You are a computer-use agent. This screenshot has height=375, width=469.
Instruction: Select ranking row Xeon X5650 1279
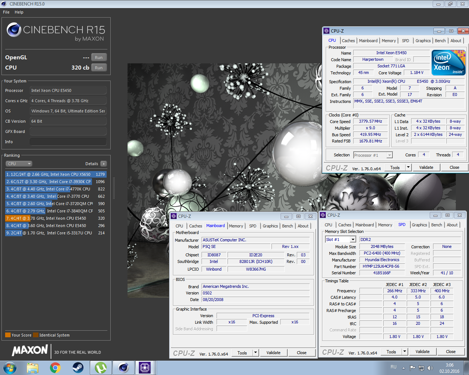tap(56, 174)
